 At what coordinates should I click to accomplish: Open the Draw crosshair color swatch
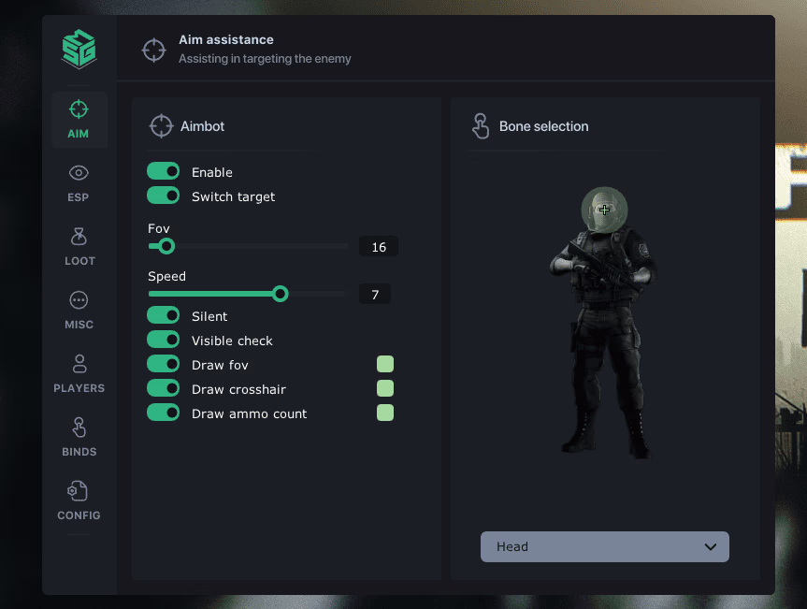pos(385,388)
